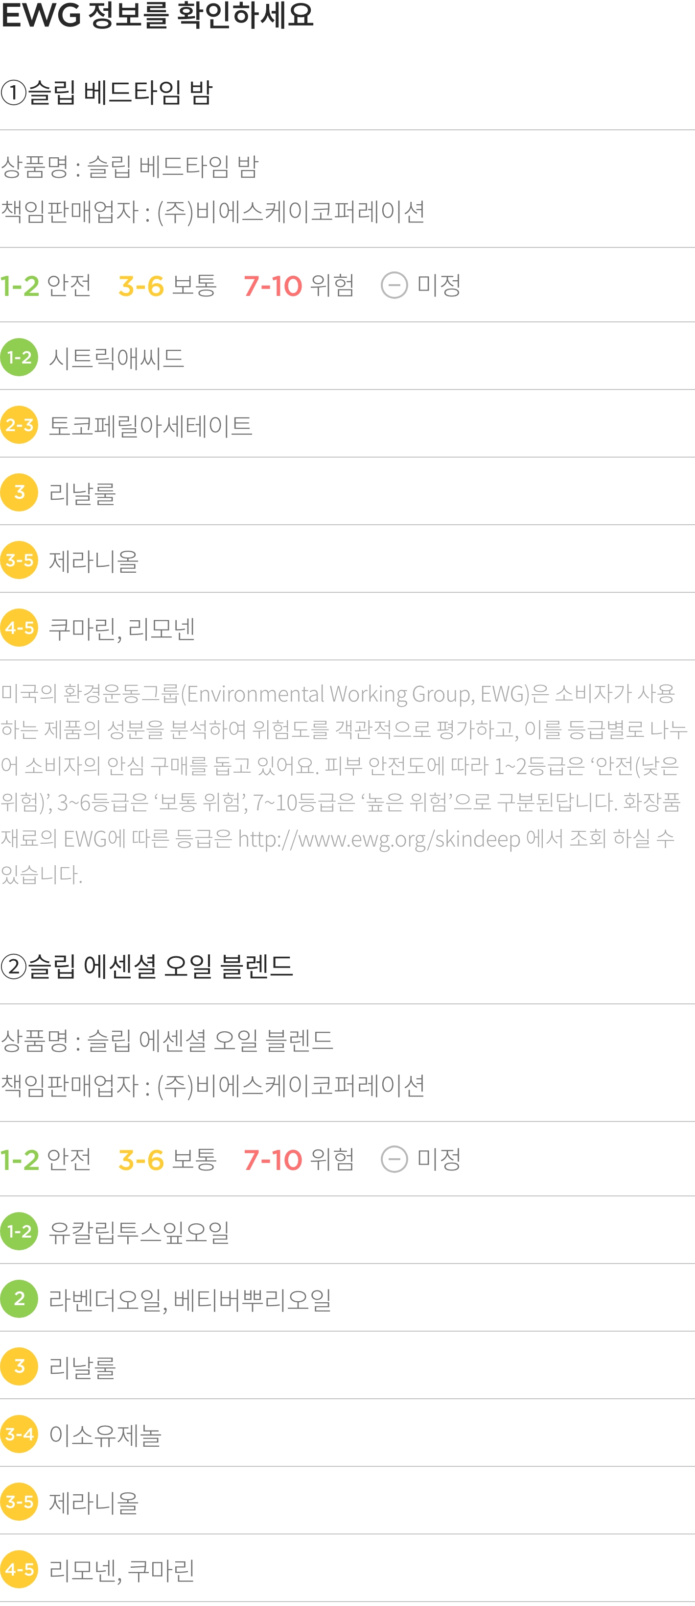Click the 3-4 badge beside 이소유제놀
This screenshot has width=695, height=1606.
(19, 1434)
